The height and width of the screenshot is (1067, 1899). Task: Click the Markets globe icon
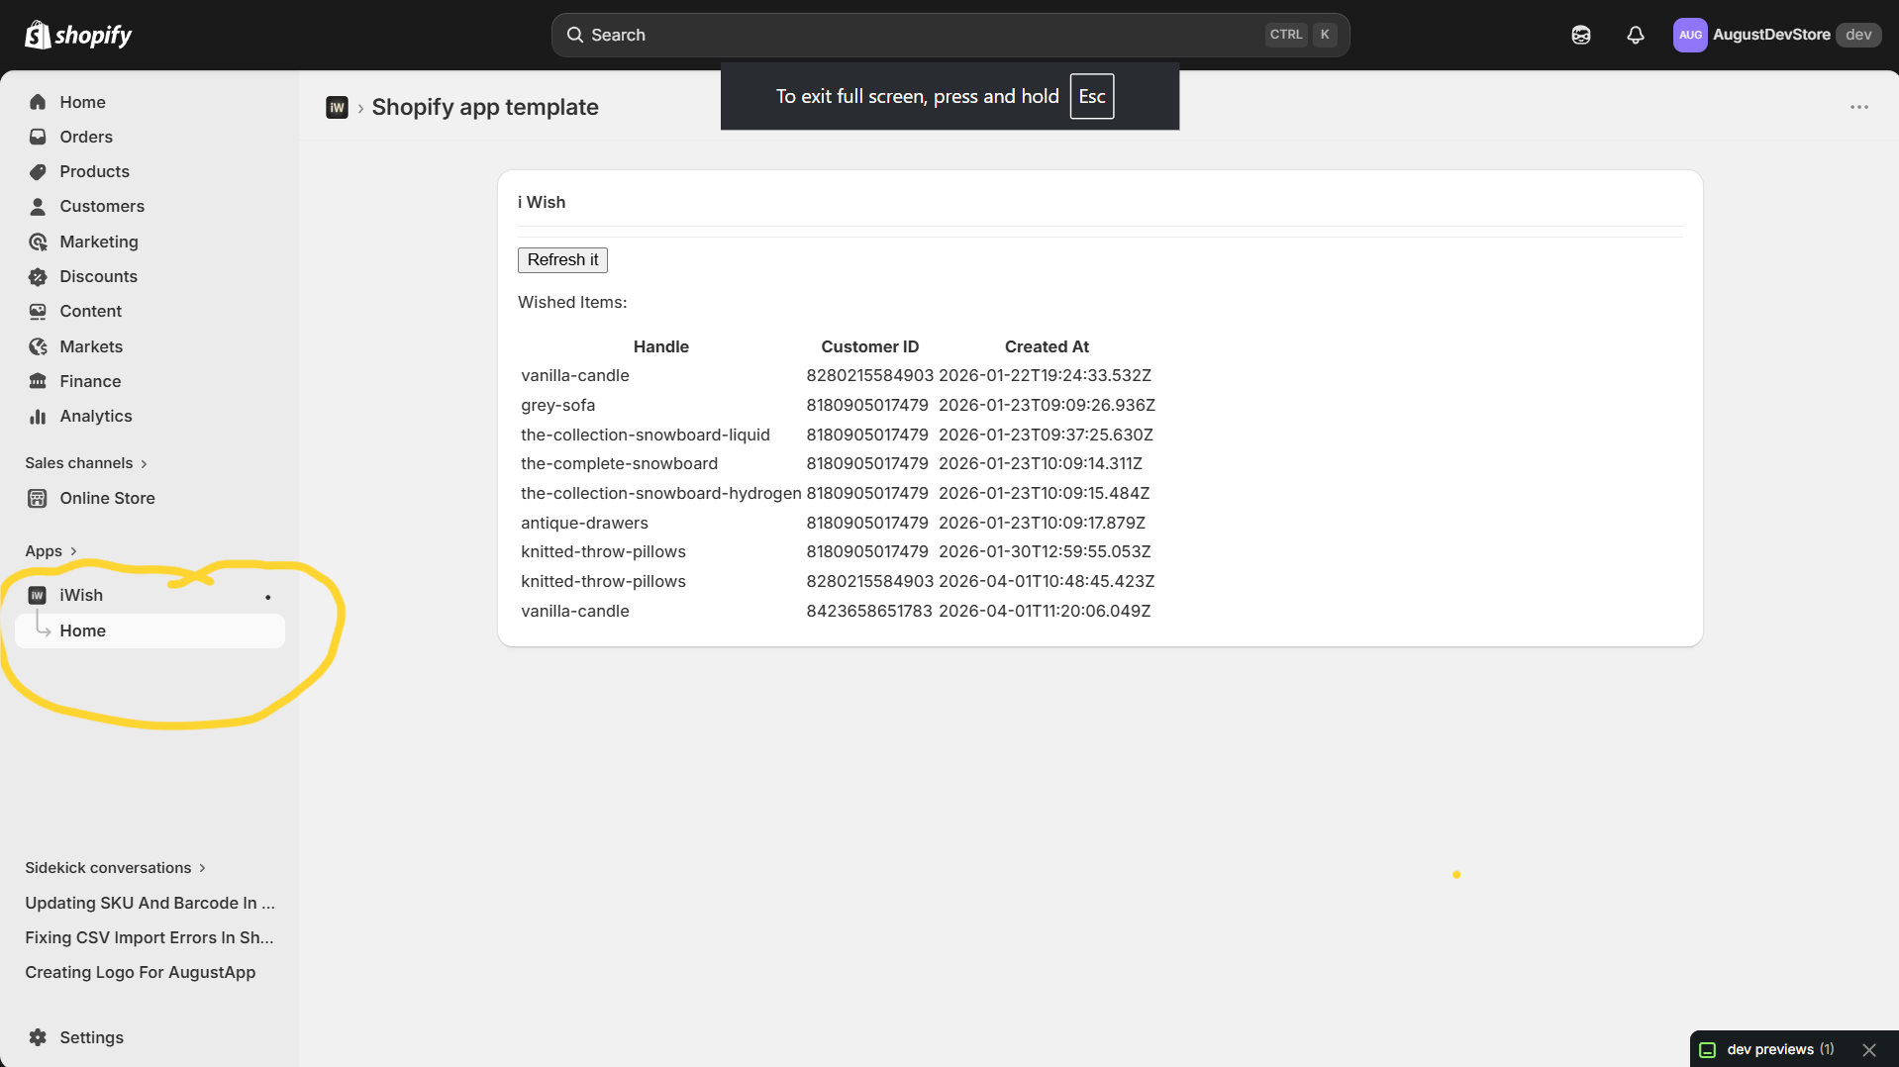[38, 346]
